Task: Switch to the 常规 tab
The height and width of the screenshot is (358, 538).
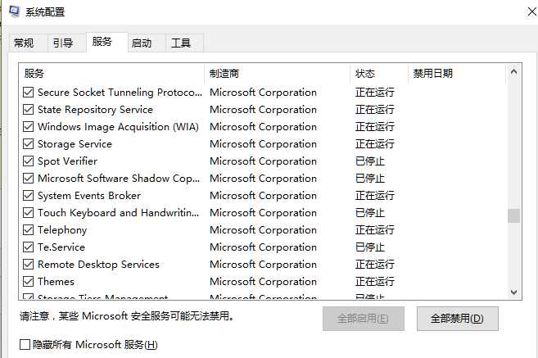Action: pos(24,43)
